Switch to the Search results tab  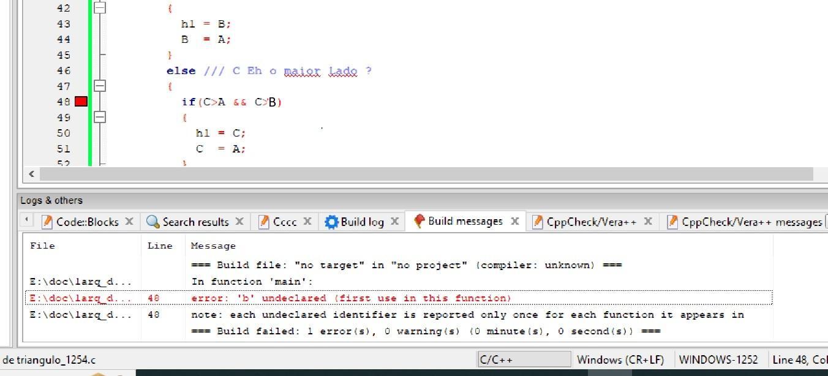click(x=188, y=222)
